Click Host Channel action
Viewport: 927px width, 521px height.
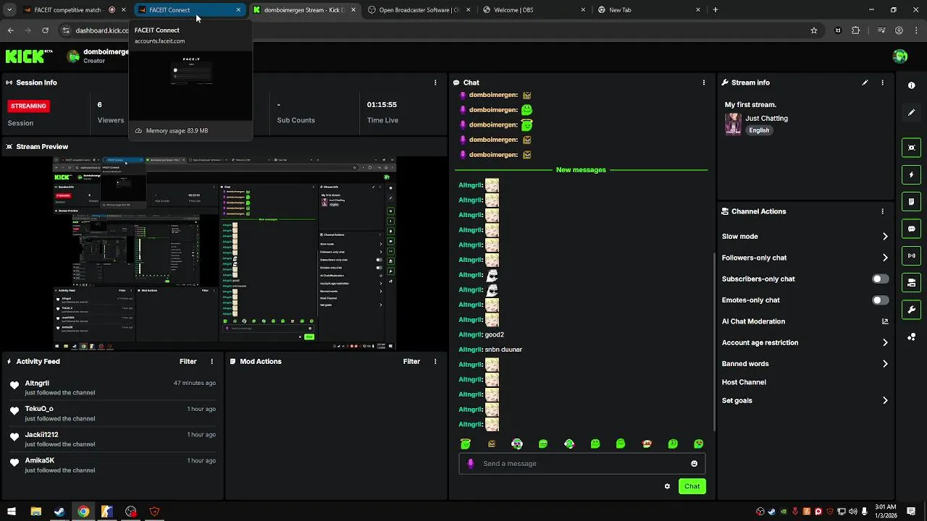pyautogui.click(x=744, y=382)
